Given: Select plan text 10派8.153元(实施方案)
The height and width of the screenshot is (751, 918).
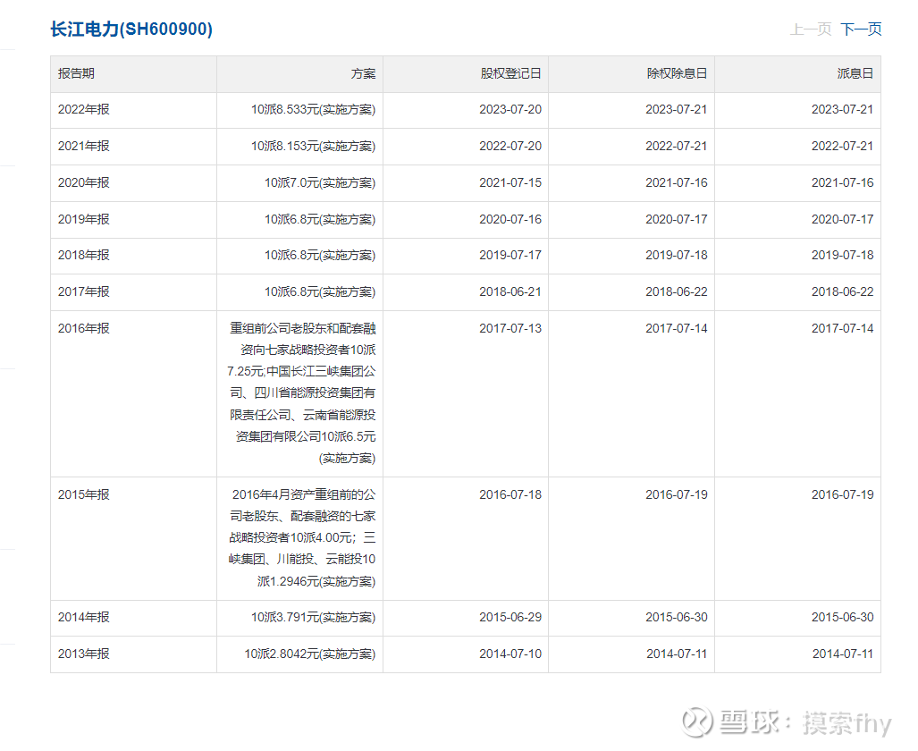Looking at the screenshot, I should [x=313, y=146].
